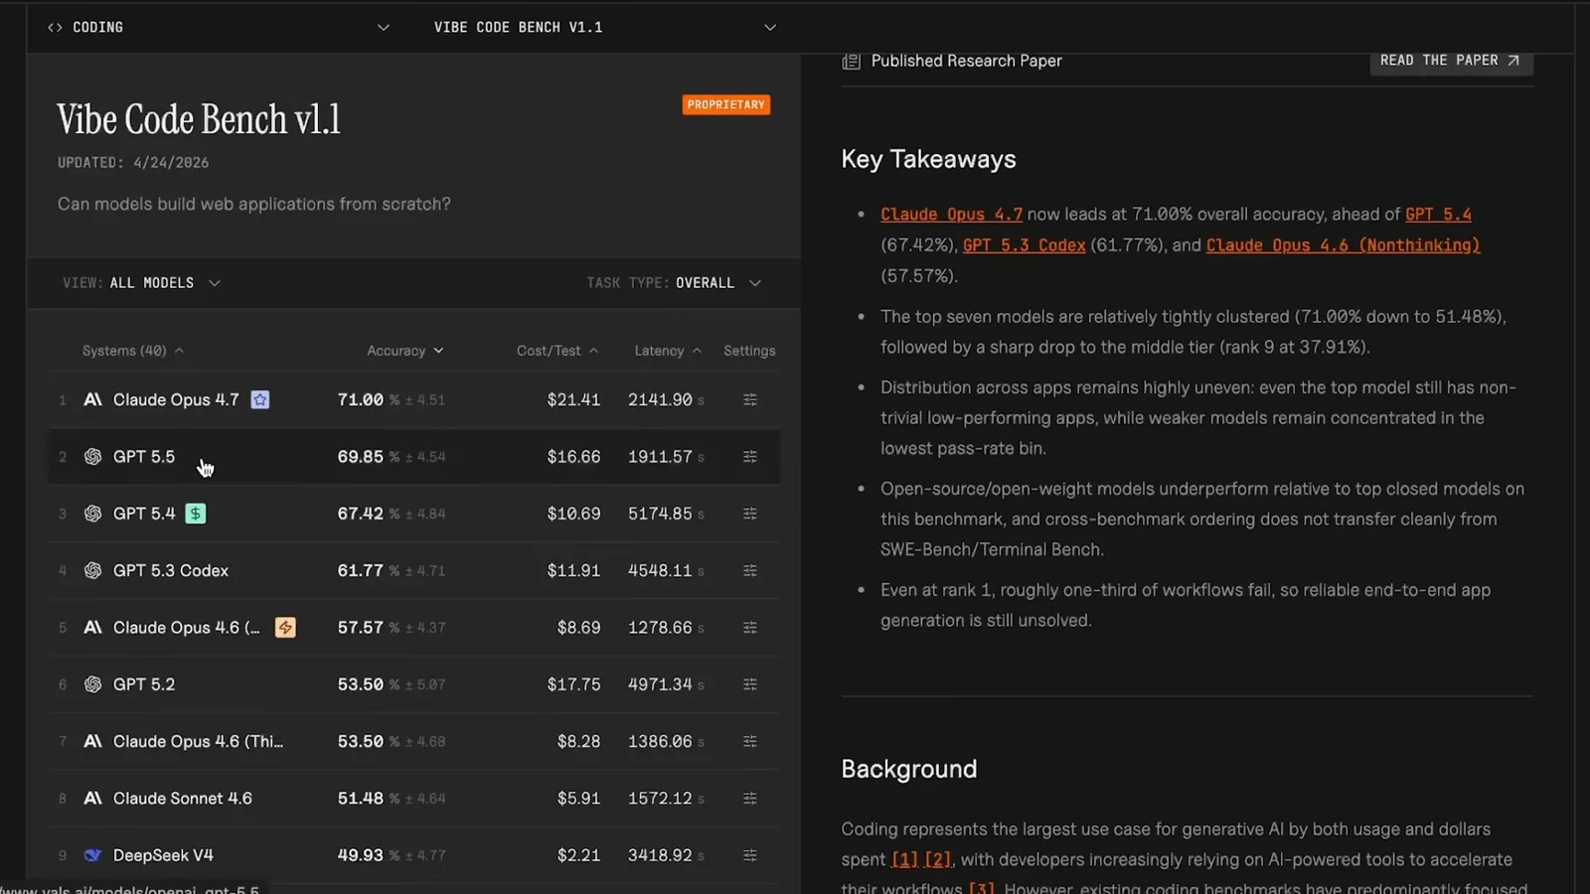Follow the Claude Opus 4.6 (Nonthinking) link

pyautogui.click(x=1343, y=245)
